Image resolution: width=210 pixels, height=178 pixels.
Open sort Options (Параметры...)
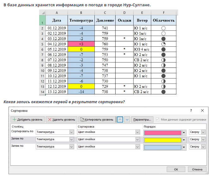142,120
